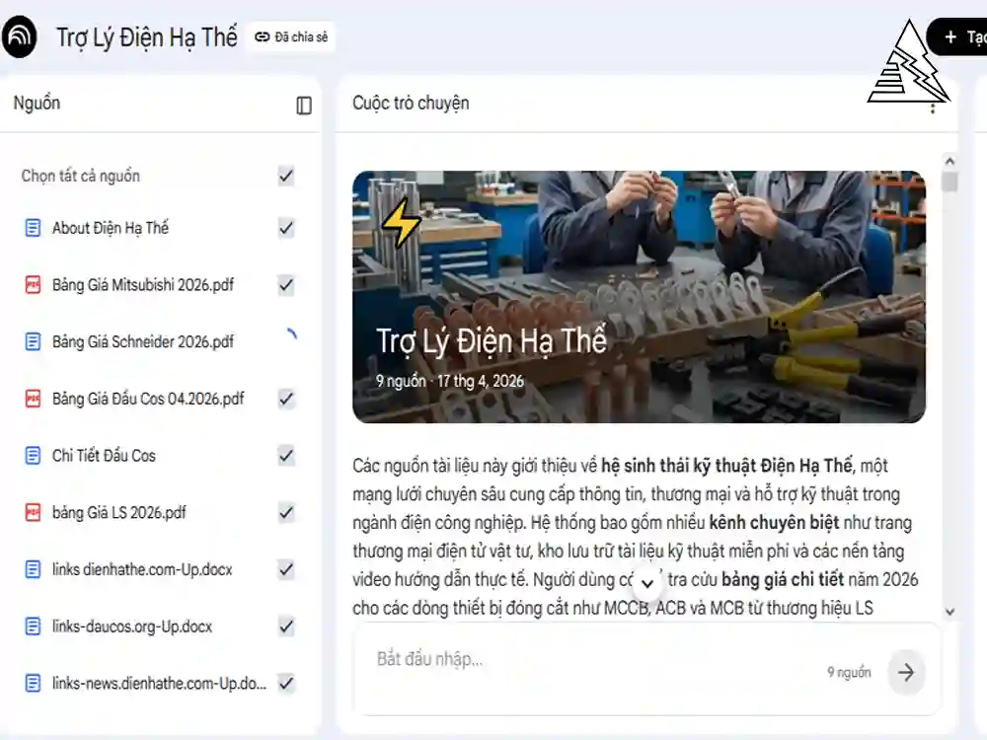
Task: Uncheck Bảng Giá Đầu Cos 04.2026.pdf checkbox
Action: (286, 399)
